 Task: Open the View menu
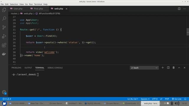coord(22,4)
